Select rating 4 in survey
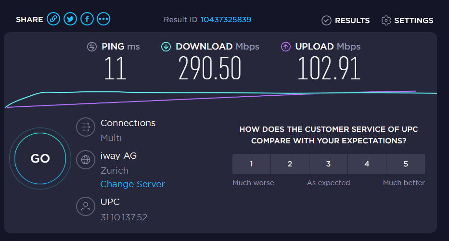Image resolution: width=449 pixels, height=241 pixels. pos(367,164)
